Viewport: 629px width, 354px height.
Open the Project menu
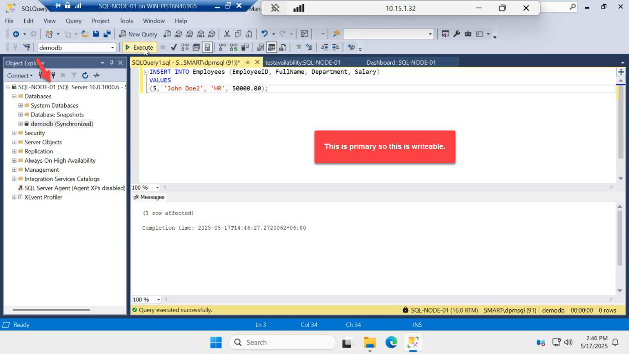(x=100, y=21)
